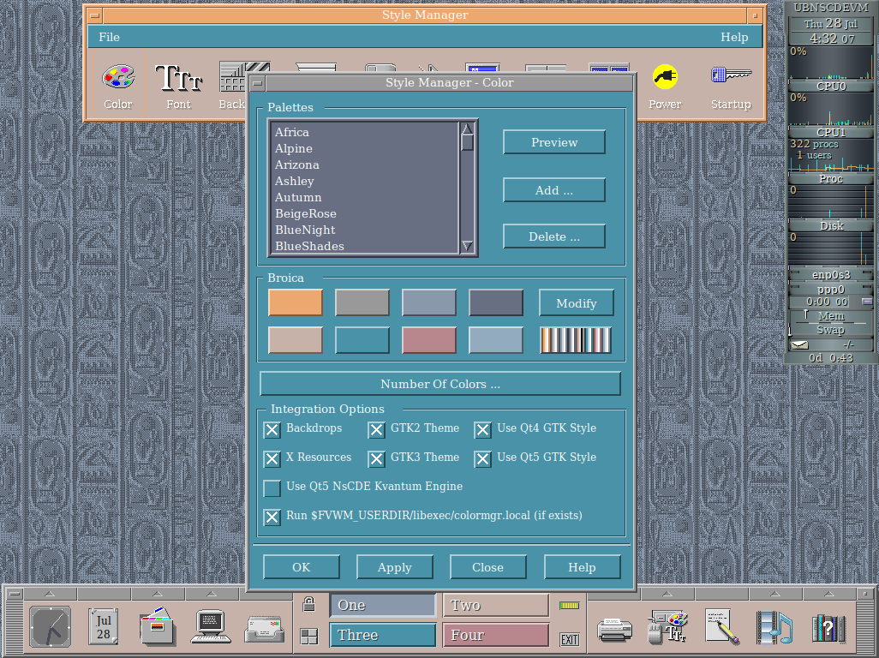Switch to workspace Four
Image resolution: width=879 pixels, height=658 pixels.
pyautogui.click(x=495, y=634)
